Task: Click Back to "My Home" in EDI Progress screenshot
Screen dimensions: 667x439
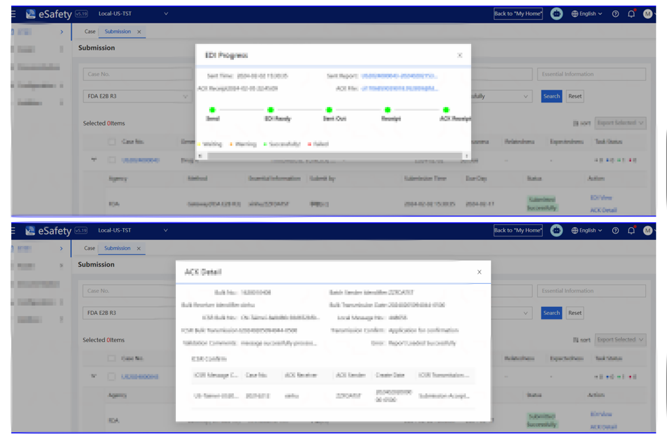Action: [518, 14]
